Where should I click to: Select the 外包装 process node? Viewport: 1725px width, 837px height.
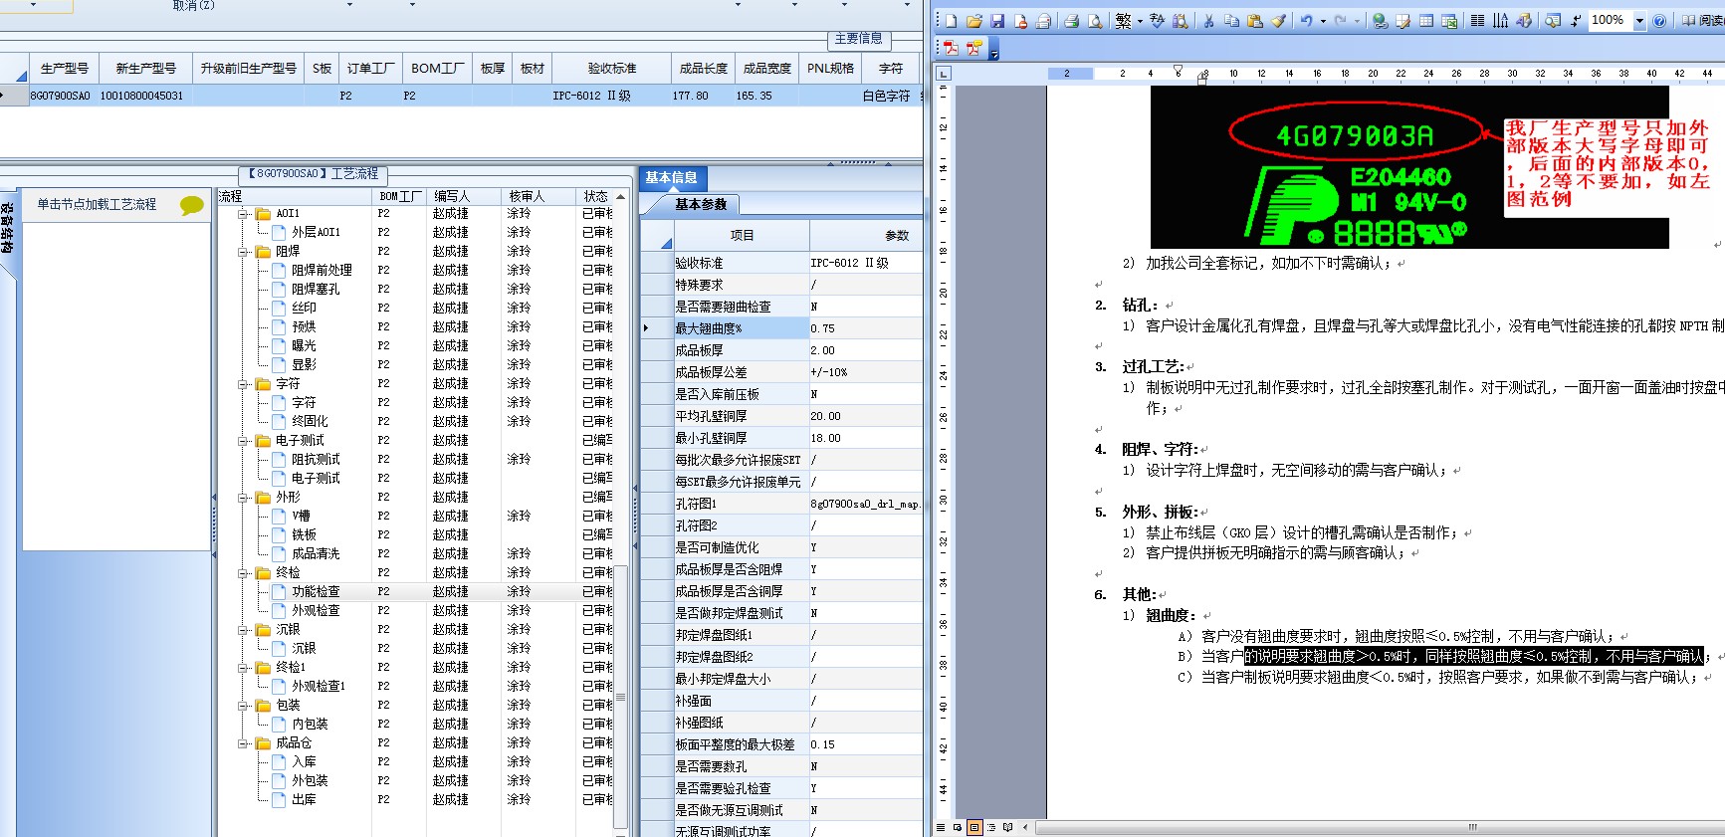click(310, 781)
